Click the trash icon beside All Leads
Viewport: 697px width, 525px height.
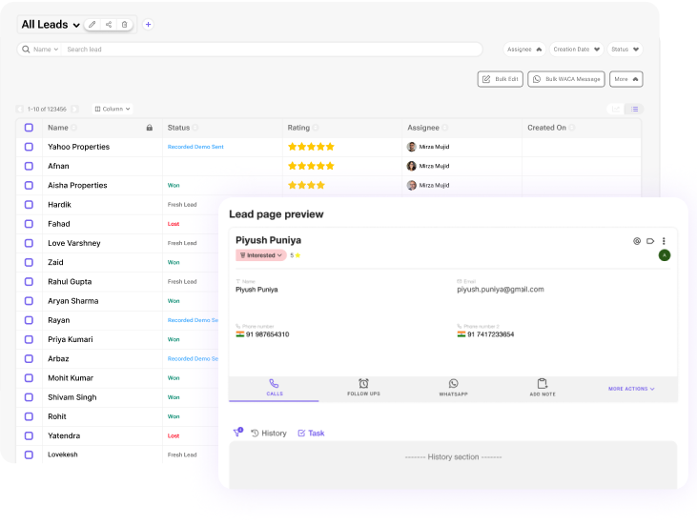pos(124,25)
